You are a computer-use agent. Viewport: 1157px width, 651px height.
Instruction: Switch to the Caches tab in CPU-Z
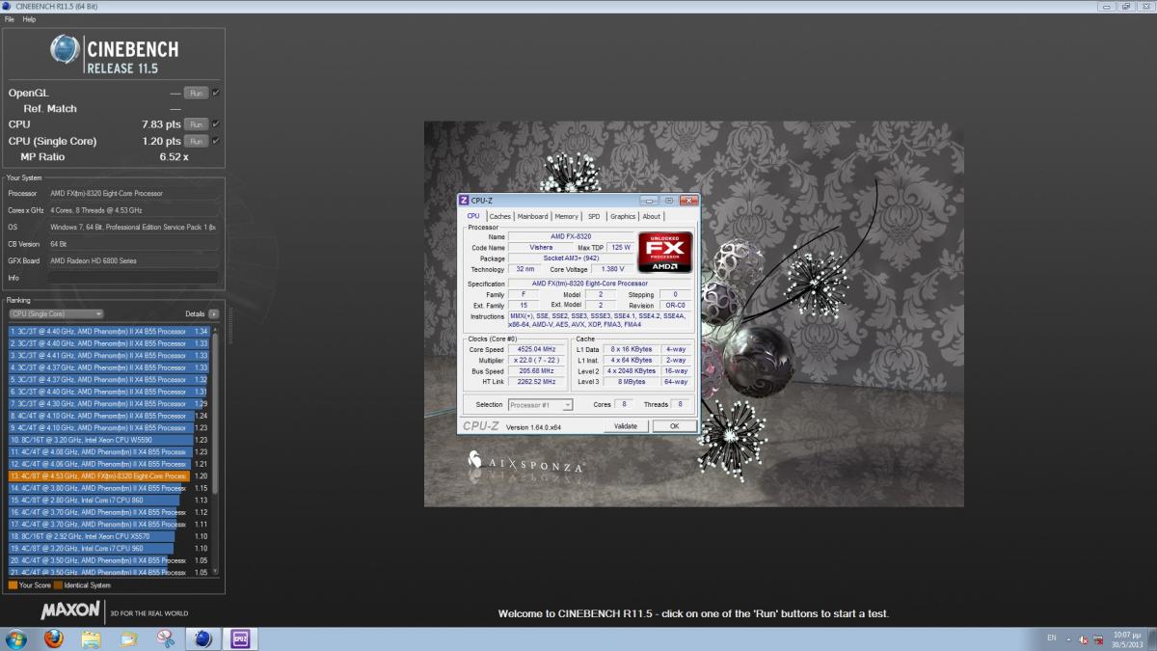click(x=499, y=216)
